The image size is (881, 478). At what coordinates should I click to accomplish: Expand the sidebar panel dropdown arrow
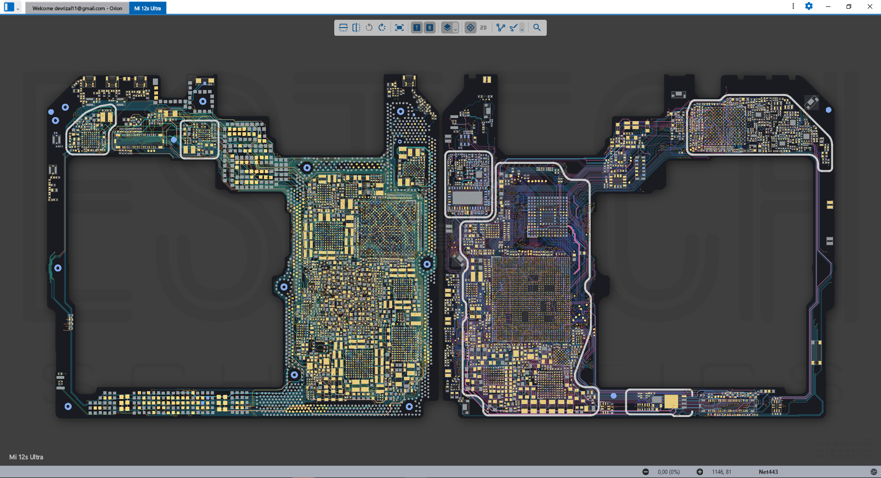click(x=18, y=8)
